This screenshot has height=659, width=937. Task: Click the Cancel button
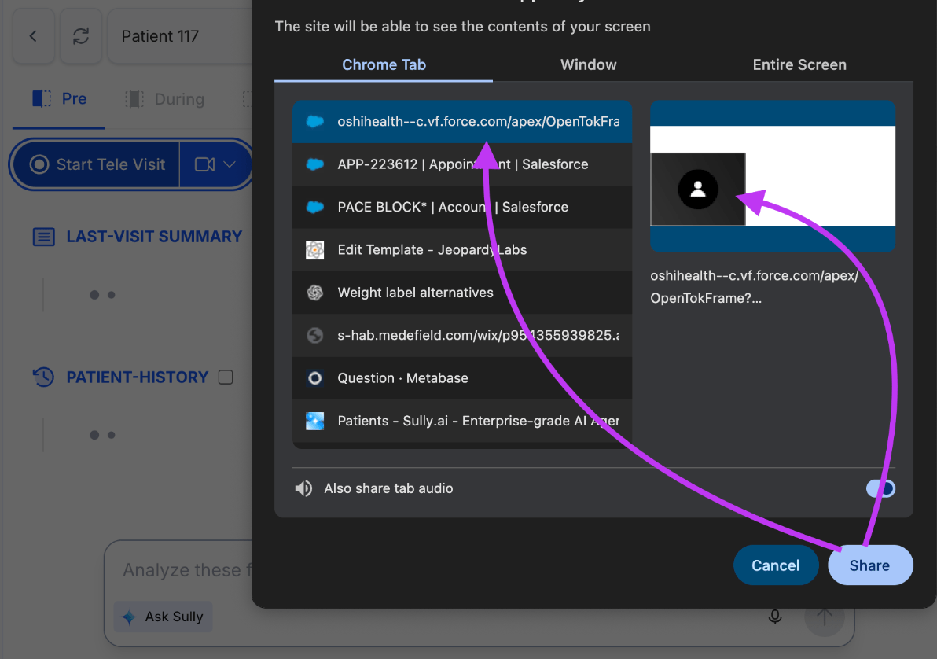(x=775, y=565)
